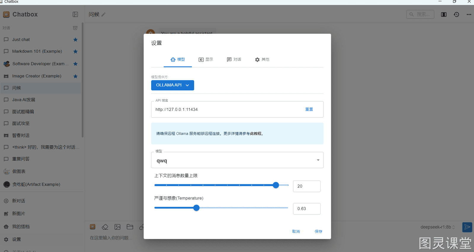Click the context limit value field showing 20
The width and height of the screenshot is (474, 252).
coord(307,186)
